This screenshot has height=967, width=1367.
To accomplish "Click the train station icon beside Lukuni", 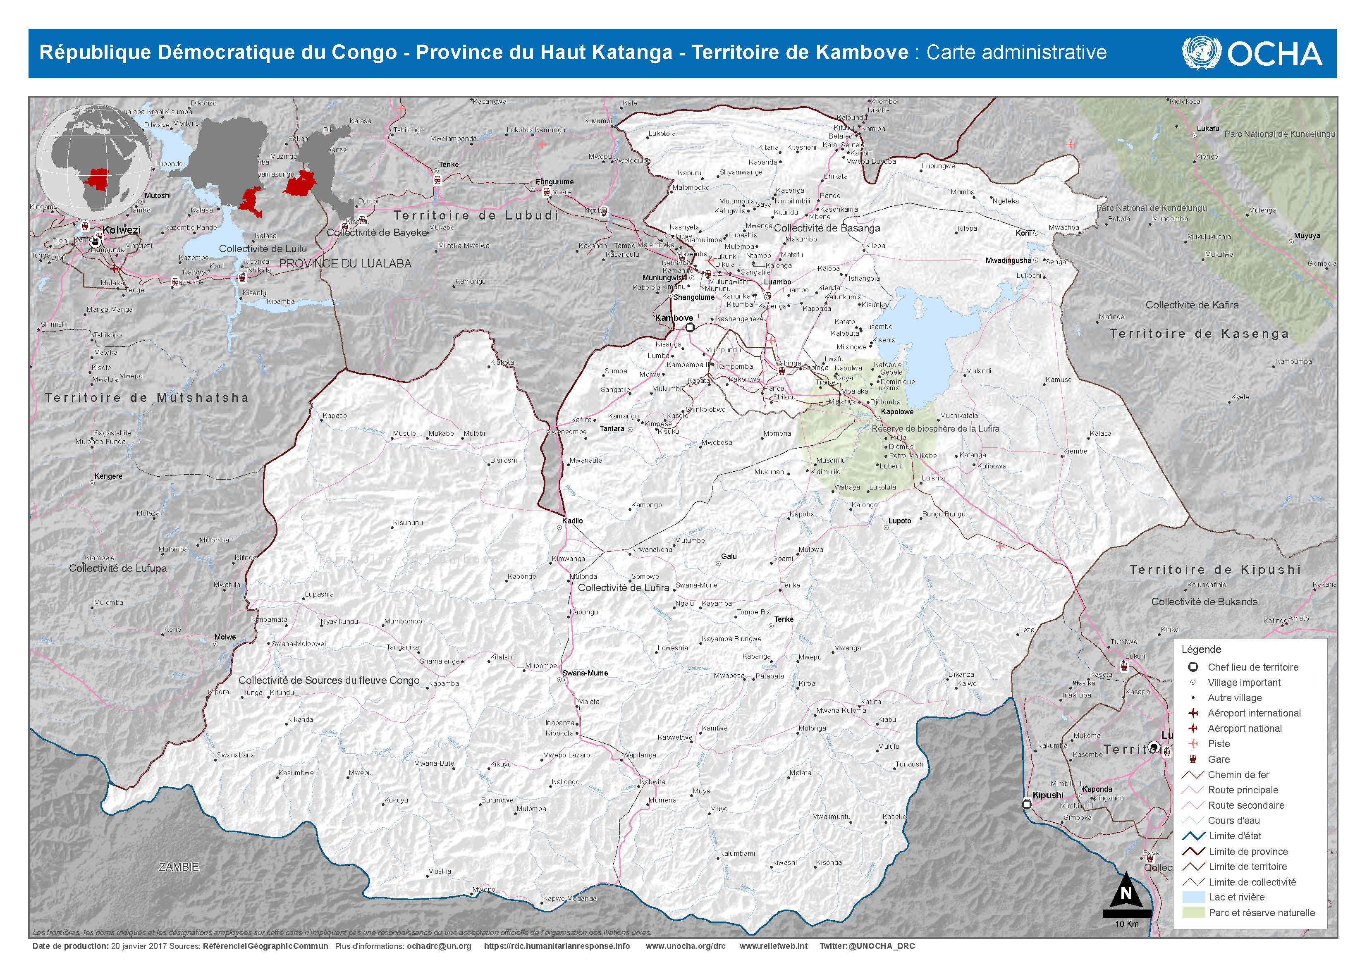I will coord(1124,666).
